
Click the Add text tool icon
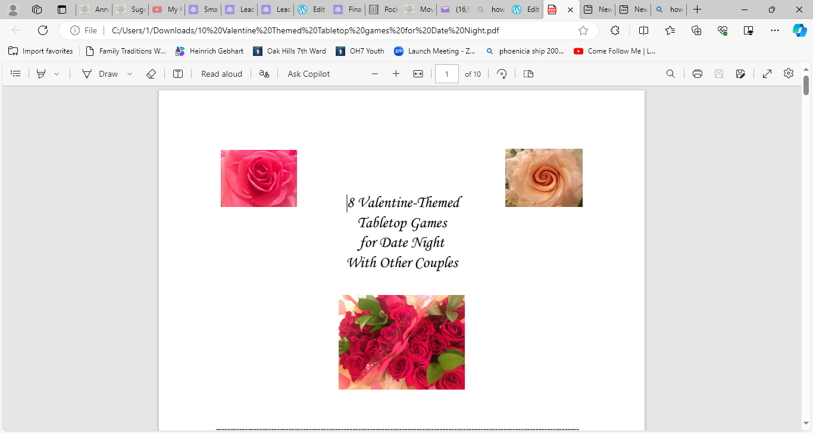[x=178, y=74]
